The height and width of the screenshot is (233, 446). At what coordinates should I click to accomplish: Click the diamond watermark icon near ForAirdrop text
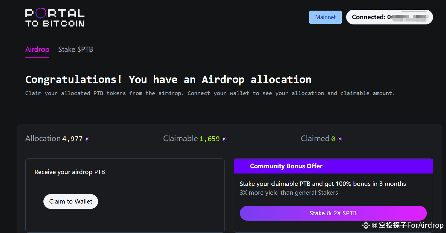point(366,226)
